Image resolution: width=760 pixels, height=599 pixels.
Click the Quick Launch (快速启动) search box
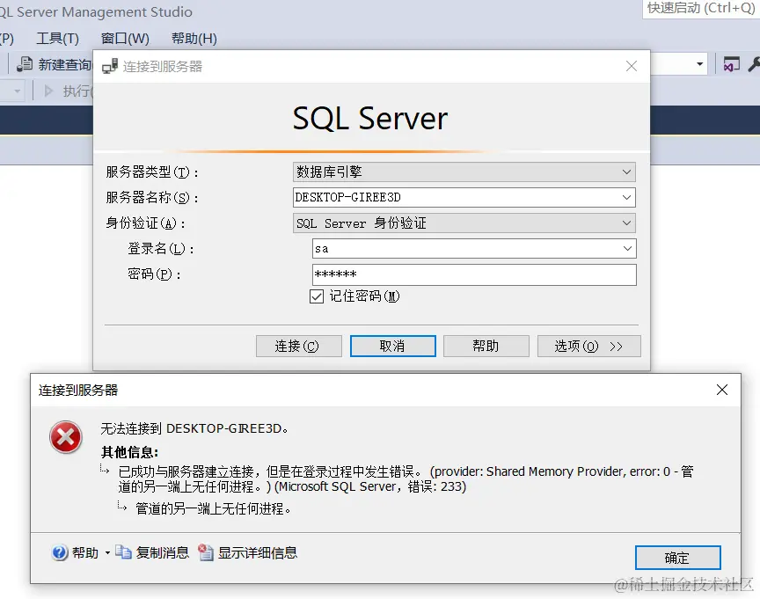click(x=701, y=9)
